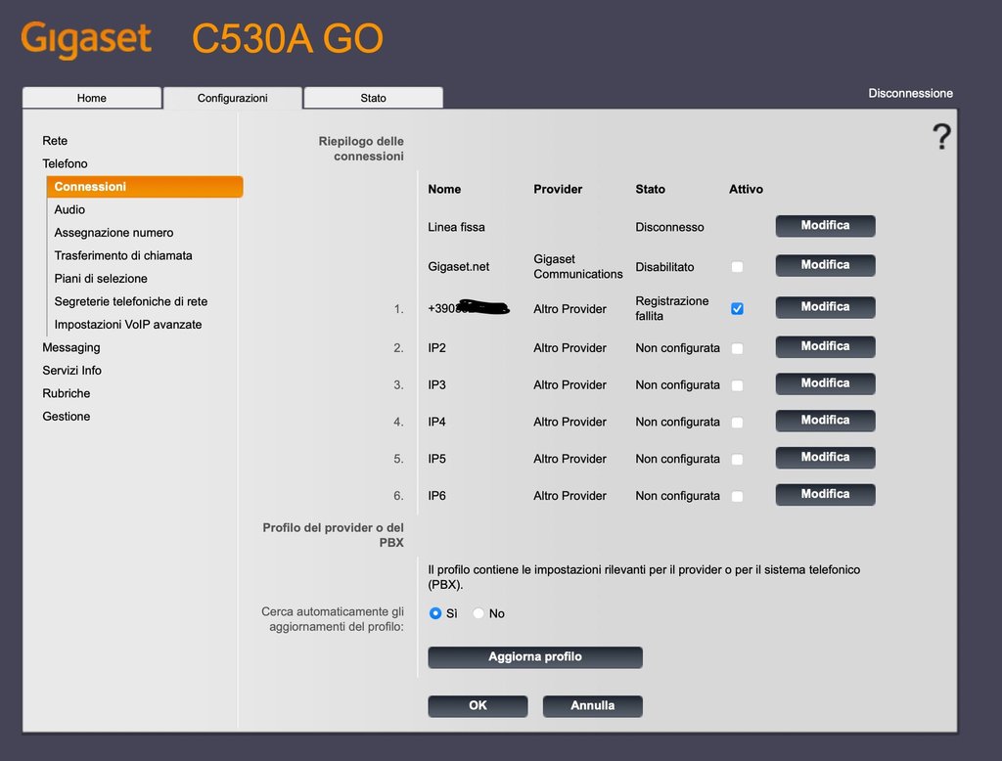Open Trasferimento di chiamata settings
The image size is (1002, 761).
coord(123,255)
